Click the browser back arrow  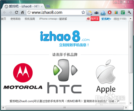(5, 13)
